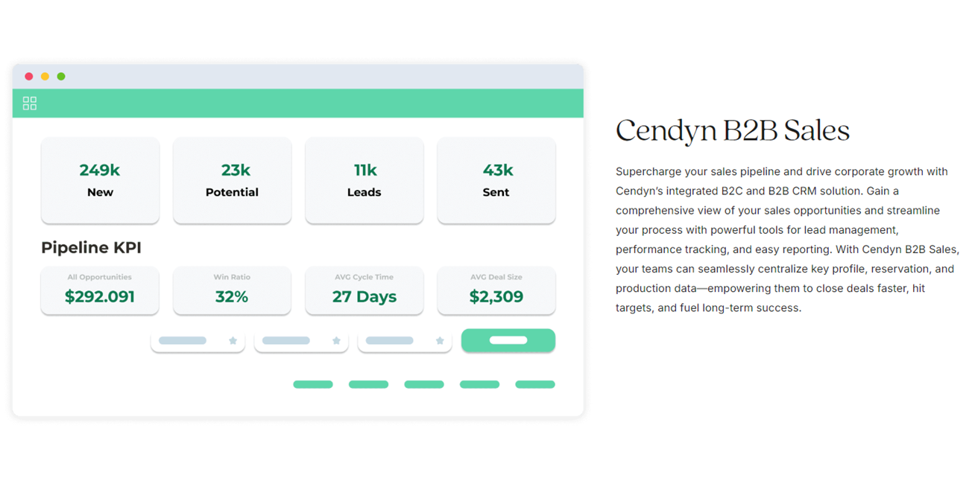
Task: Click the first green pill at bottom
Action: (313, 385)
